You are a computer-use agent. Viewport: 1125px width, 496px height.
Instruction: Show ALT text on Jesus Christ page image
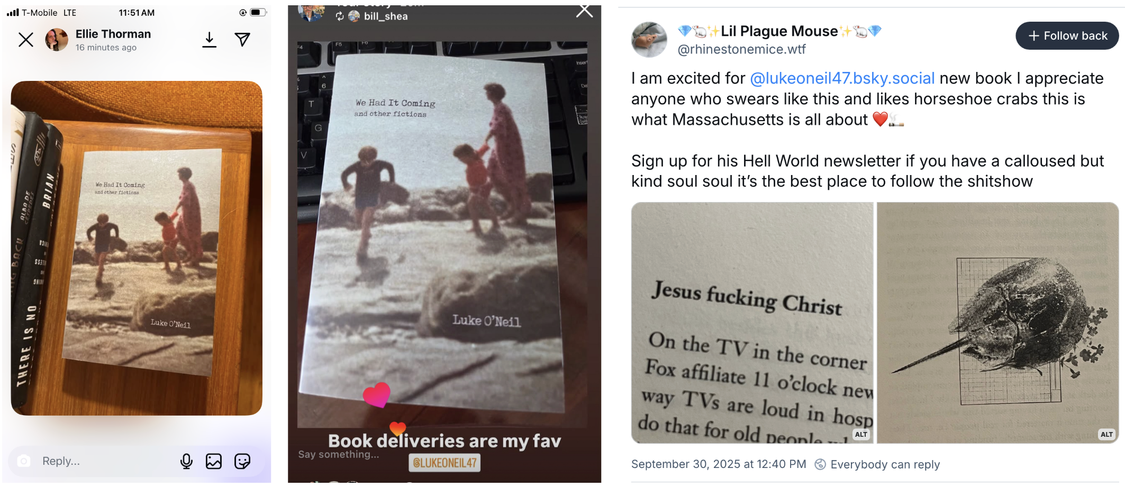click(x=861, y=434)
